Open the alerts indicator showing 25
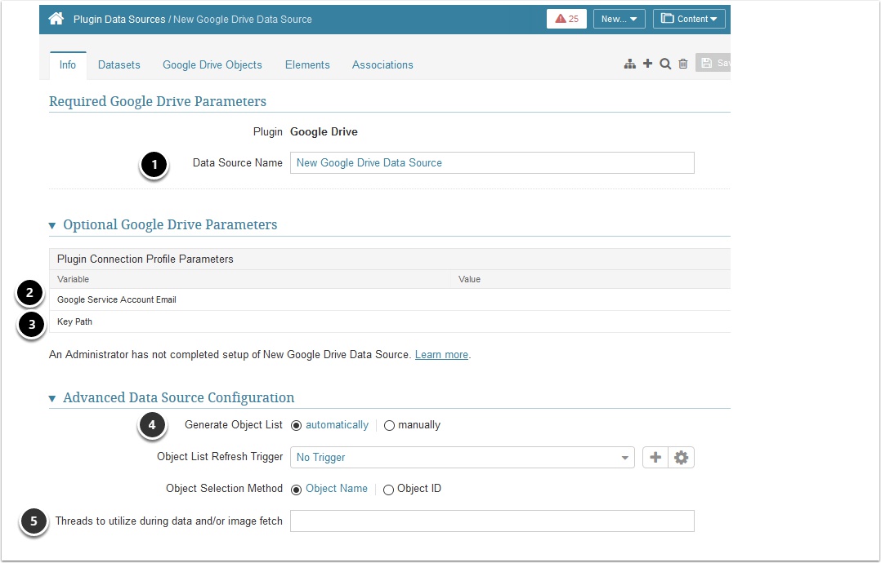881x563 pixels. click(x=566, y=19)
